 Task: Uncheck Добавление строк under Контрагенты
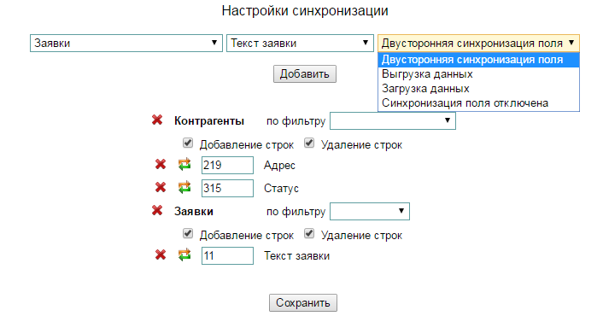pyautogui.click(x=188, y=143)
